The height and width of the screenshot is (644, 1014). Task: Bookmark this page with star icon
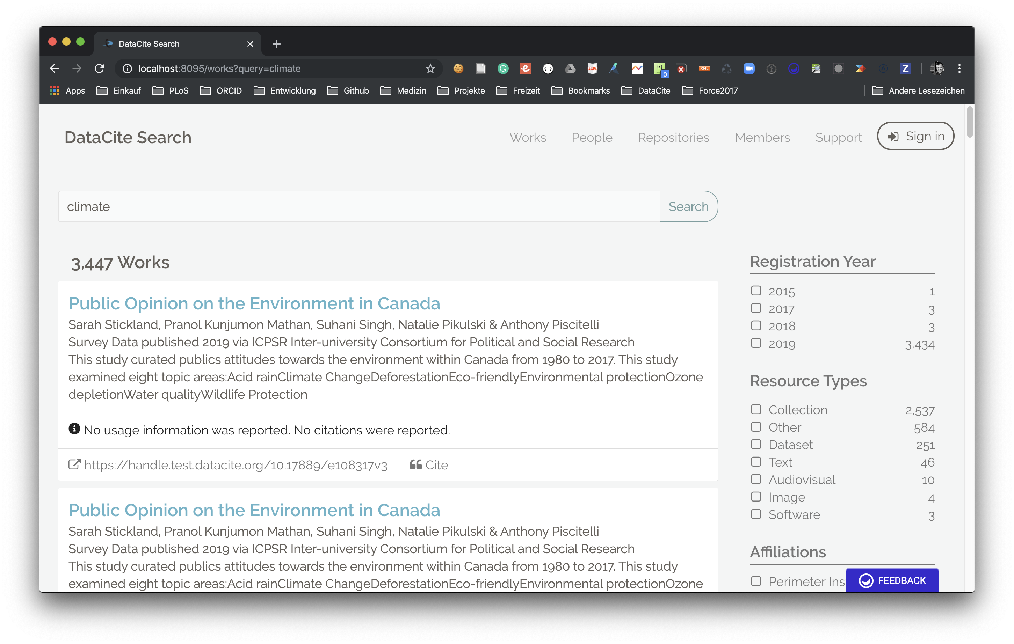(430, 68)
